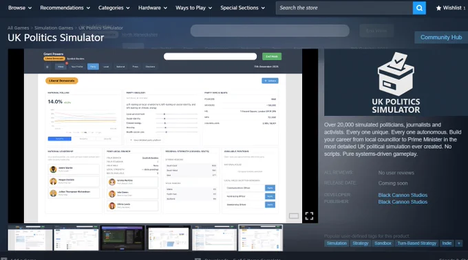Click the Coming soon release date text
The height and width of the screenshot is (260, 468).
tap(393, 183)
